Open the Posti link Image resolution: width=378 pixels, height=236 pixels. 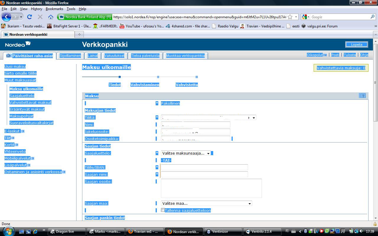coord(335,55)
